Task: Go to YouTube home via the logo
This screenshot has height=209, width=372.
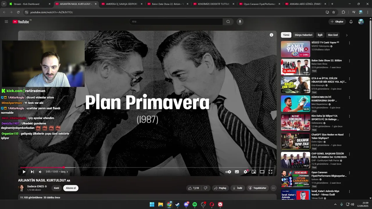Action: (21, 22)
